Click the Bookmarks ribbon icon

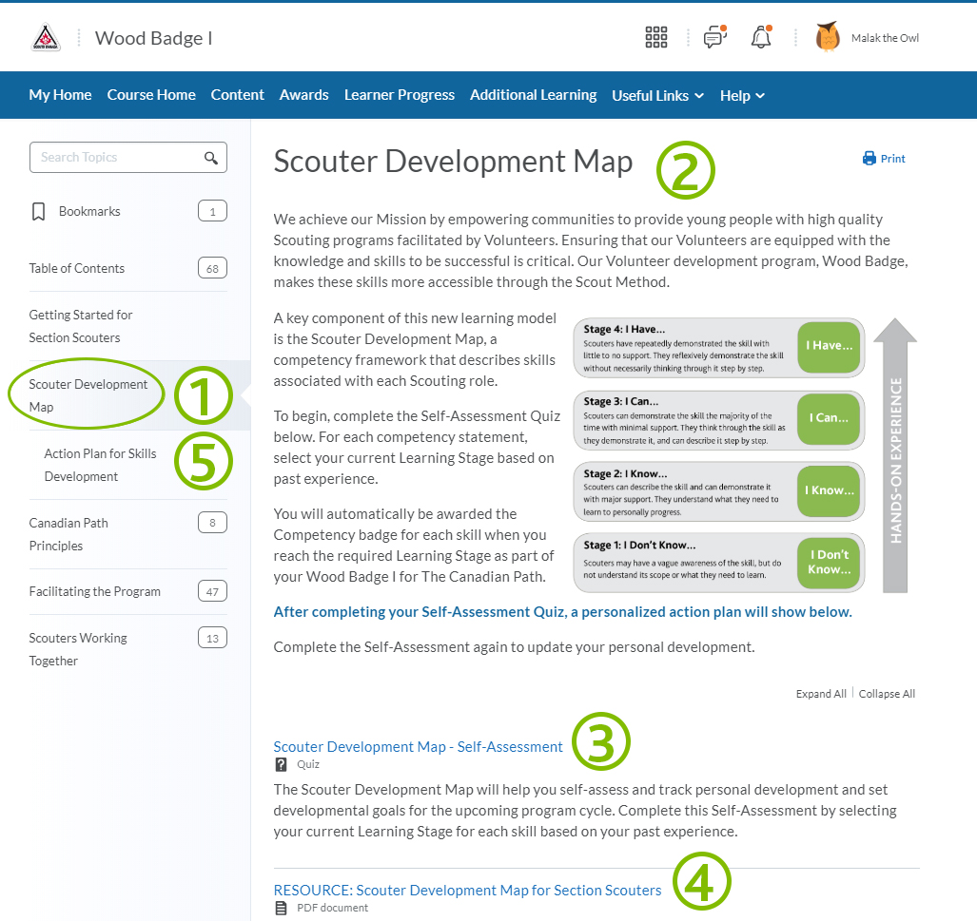[38, 212]
